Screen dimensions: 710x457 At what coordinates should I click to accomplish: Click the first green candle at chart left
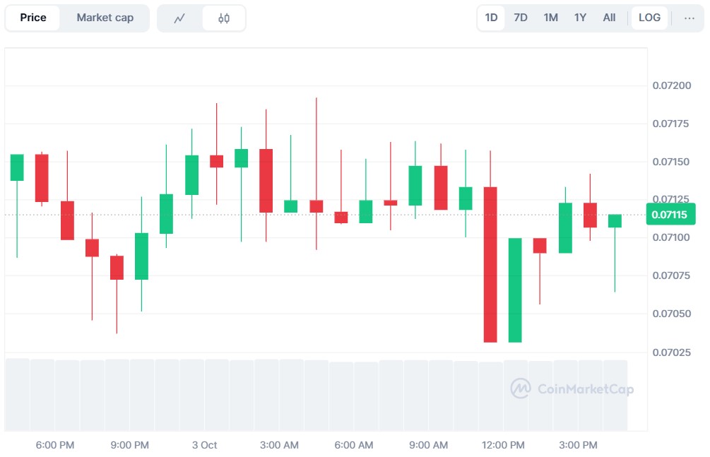[17, 167]
